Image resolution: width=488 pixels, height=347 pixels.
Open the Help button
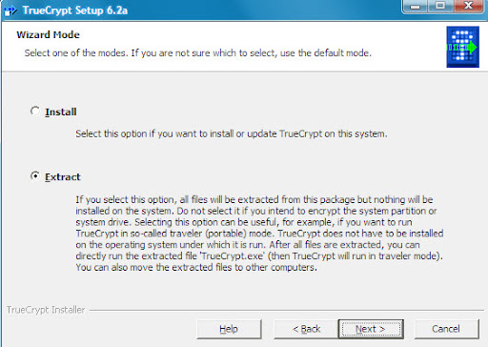pos(229,329)
